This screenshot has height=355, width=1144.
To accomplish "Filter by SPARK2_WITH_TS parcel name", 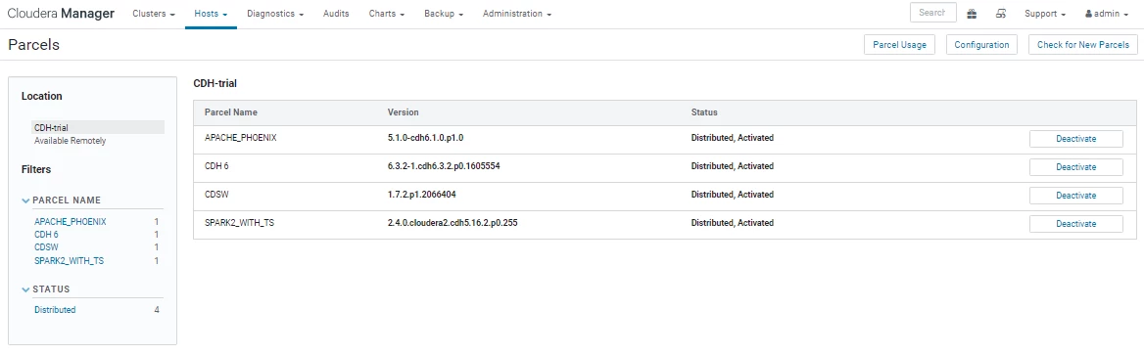I will (69, 261).
